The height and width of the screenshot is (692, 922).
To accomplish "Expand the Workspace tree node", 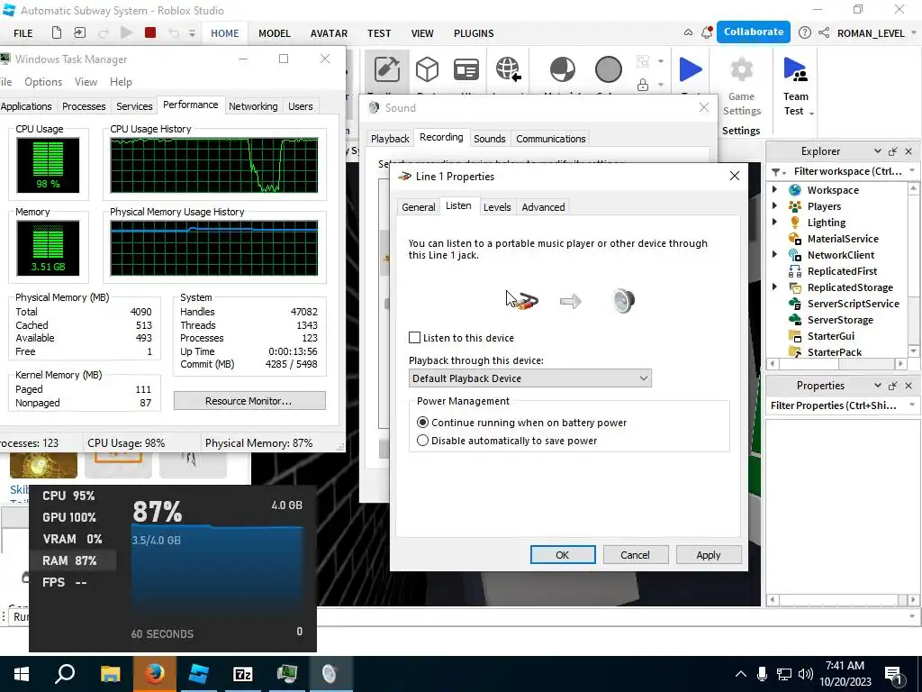I will 774,189.
